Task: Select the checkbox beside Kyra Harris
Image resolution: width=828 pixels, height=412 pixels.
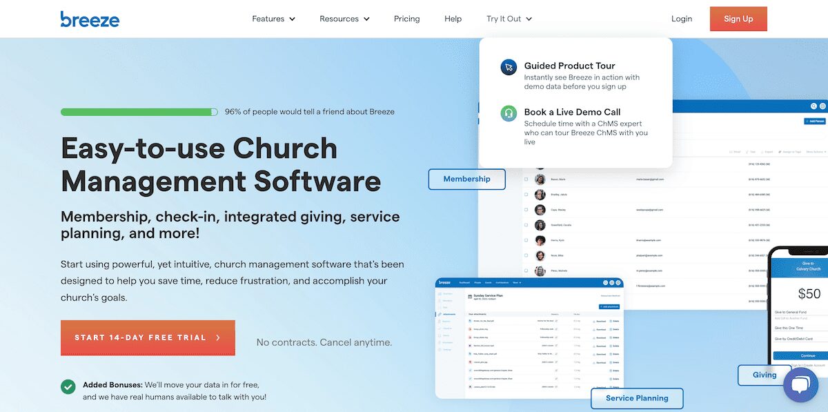Action: (526, 240)
